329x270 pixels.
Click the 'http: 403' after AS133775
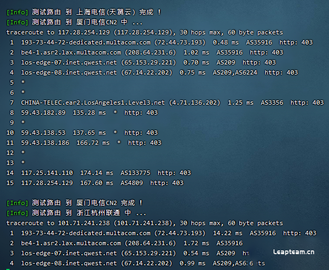[174, 173]
